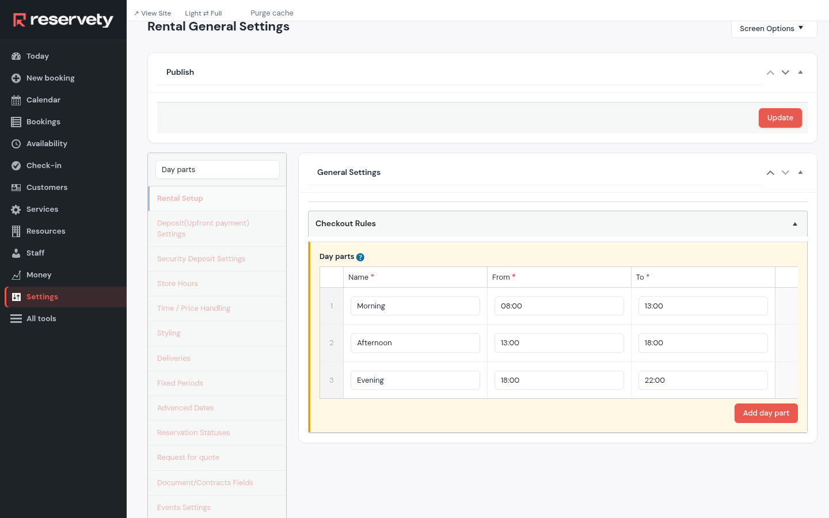Click the All tools hamburger icon
The height and width of the screenshot is (518, 829).
[x=16, y=319]
